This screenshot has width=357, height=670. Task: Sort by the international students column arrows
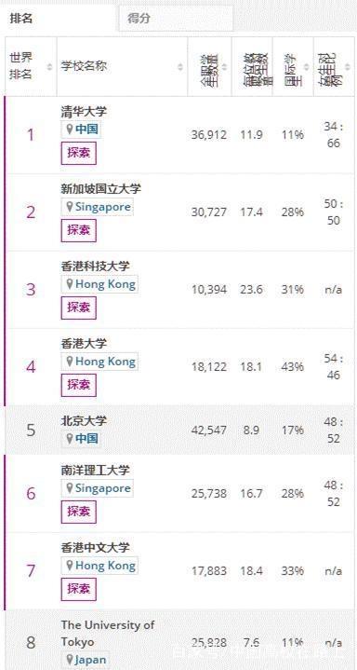click(306, 67)
